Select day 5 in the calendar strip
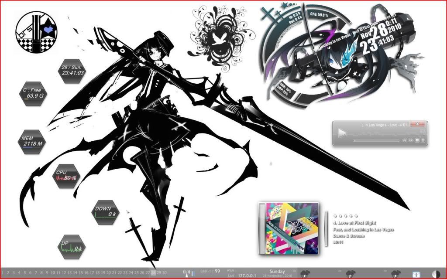The width and height of the screenshot is (447, 279). tap(25, 273)
